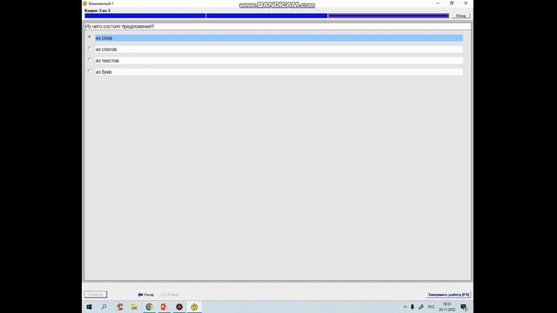This screenshot has height=313, width=557.
Task: Finish the test with "Завершить работу (F4)"
Action: click(448, 295)
